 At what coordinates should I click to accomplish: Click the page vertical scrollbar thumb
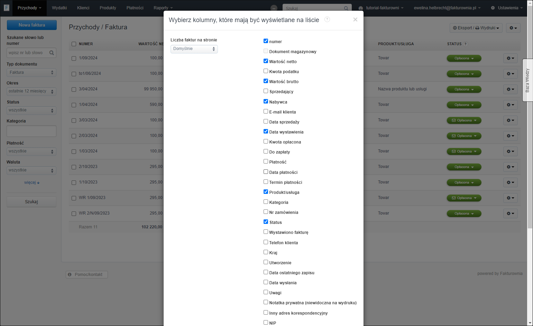tap(530, 117)
